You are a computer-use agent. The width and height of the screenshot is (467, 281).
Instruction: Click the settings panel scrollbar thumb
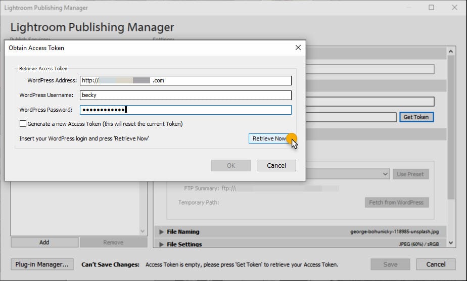click(x=451, y=127)
